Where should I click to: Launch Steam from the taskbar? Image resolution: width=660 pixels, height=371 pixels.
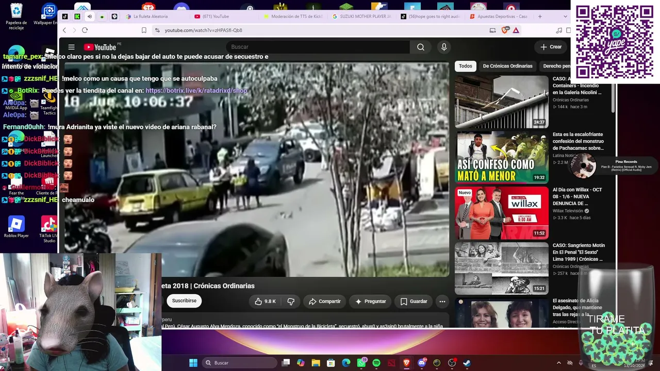coord(467,363)
